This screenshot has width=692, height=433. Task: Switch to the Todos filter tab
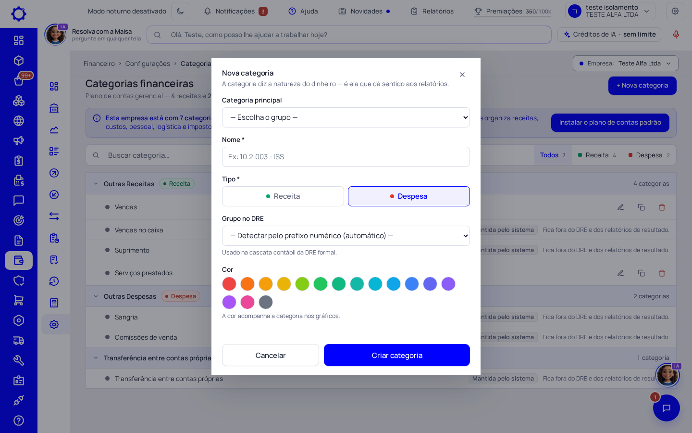pos(553,155)
